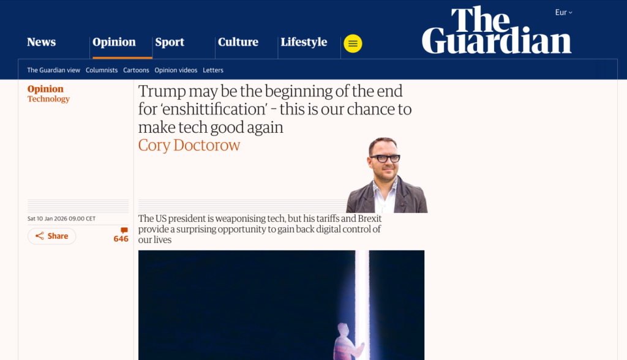Open the Letters link
The image size is (627, 360).
coord(213,70)
